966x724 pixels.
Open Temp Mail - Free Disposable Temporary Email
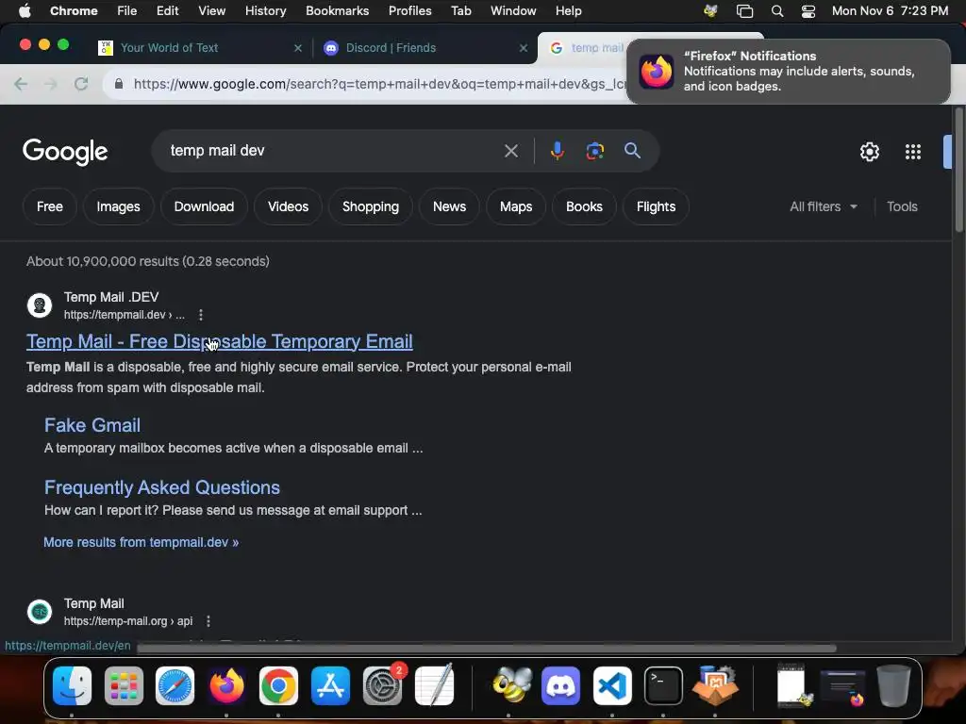[219, 341]
